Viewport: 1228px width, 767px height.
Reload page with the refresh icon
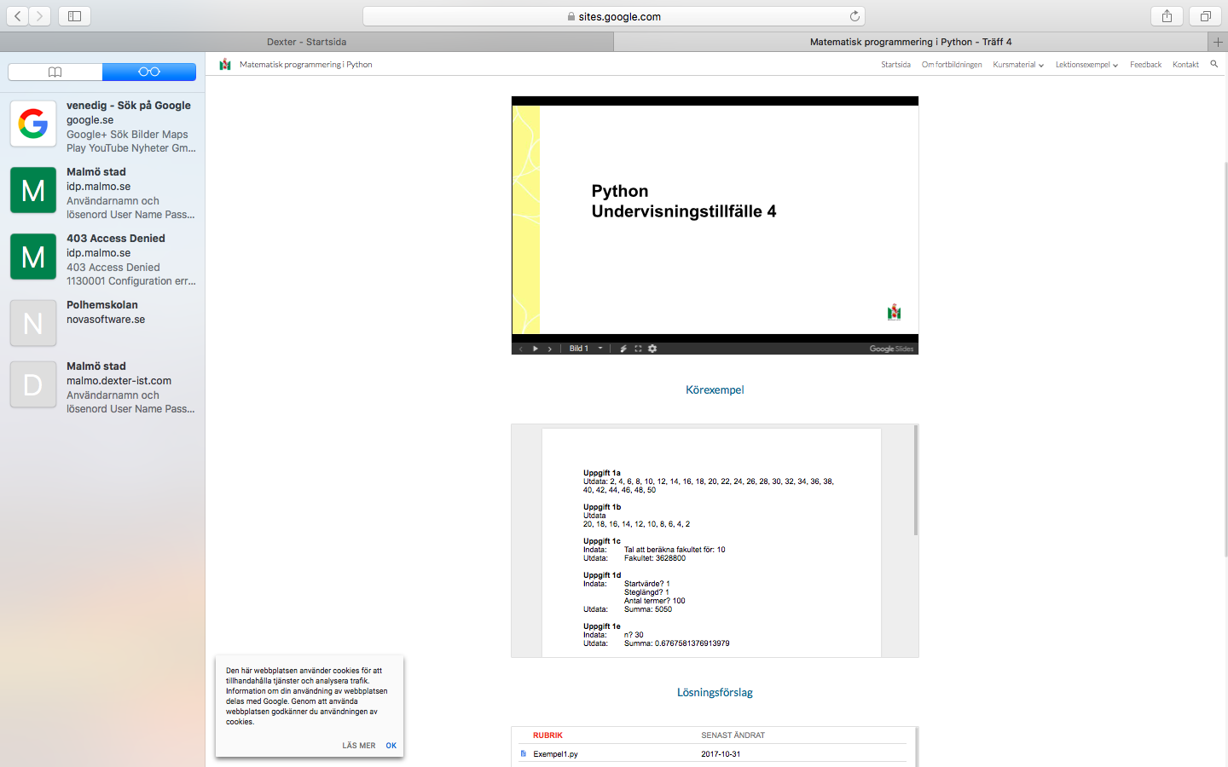tap(854, 16)
